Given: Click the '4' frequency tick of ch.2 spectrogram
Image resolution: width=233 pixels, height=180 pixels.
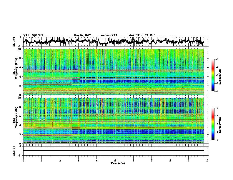Looking at the screenshot, I should 21,125.
